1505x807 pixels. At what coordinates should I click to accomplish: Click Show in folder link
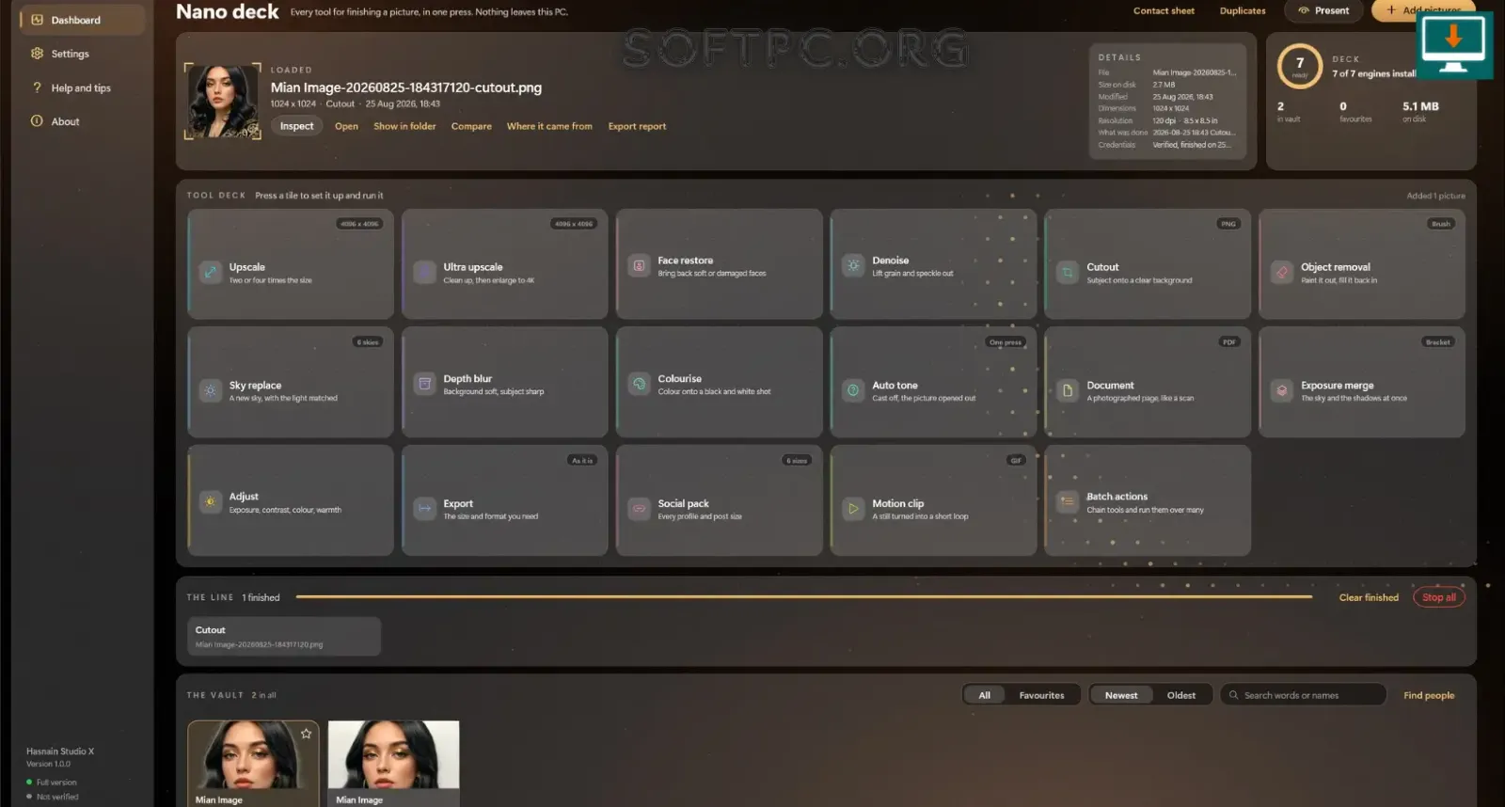404,126
